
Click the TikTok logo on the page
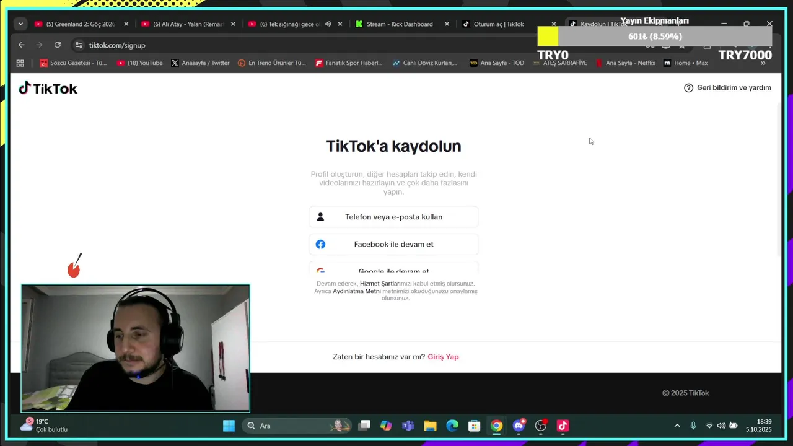[48, 88]
